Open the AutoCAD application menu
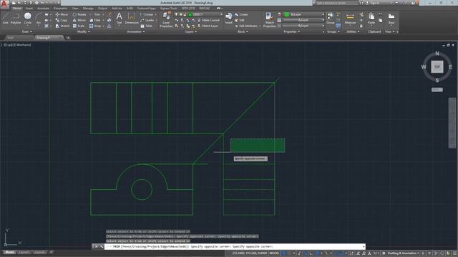This screenshot has width=458, height=257. click(x=4, y=4)
